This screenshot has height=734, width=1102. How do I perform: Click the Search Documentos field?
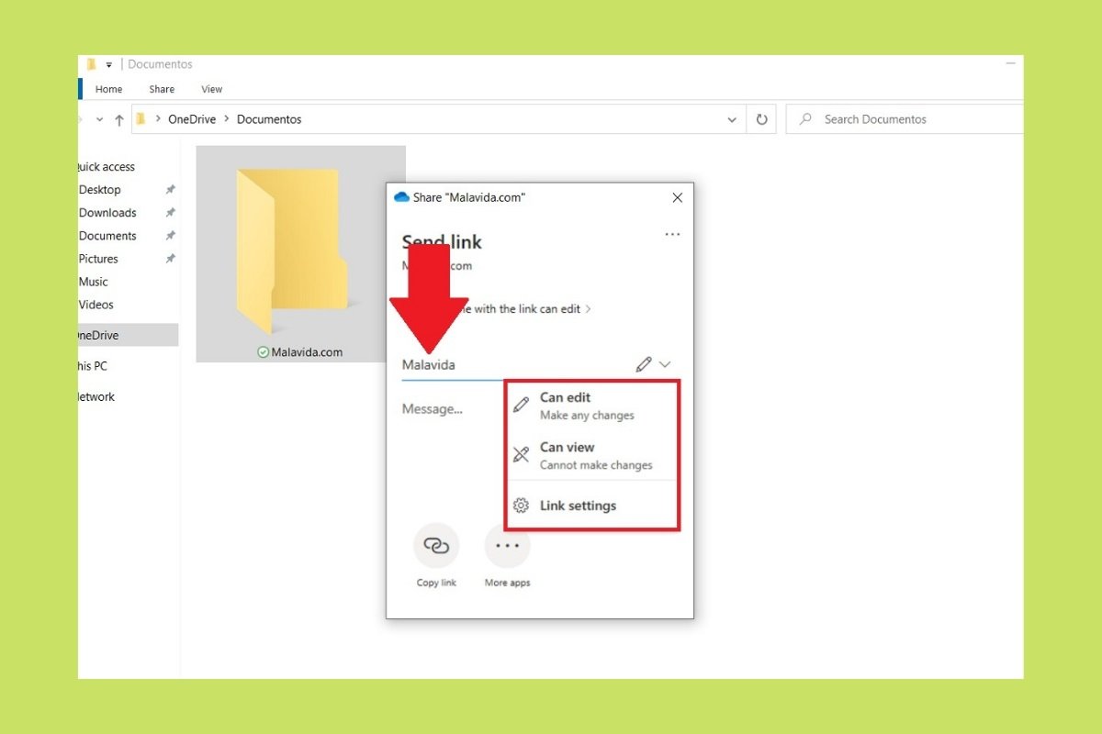pos(905,119)
